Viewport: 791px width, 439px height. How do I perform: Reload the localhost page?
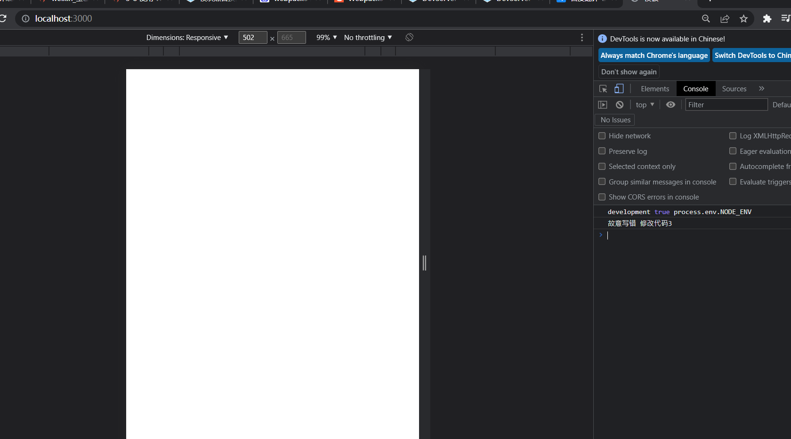3,18
